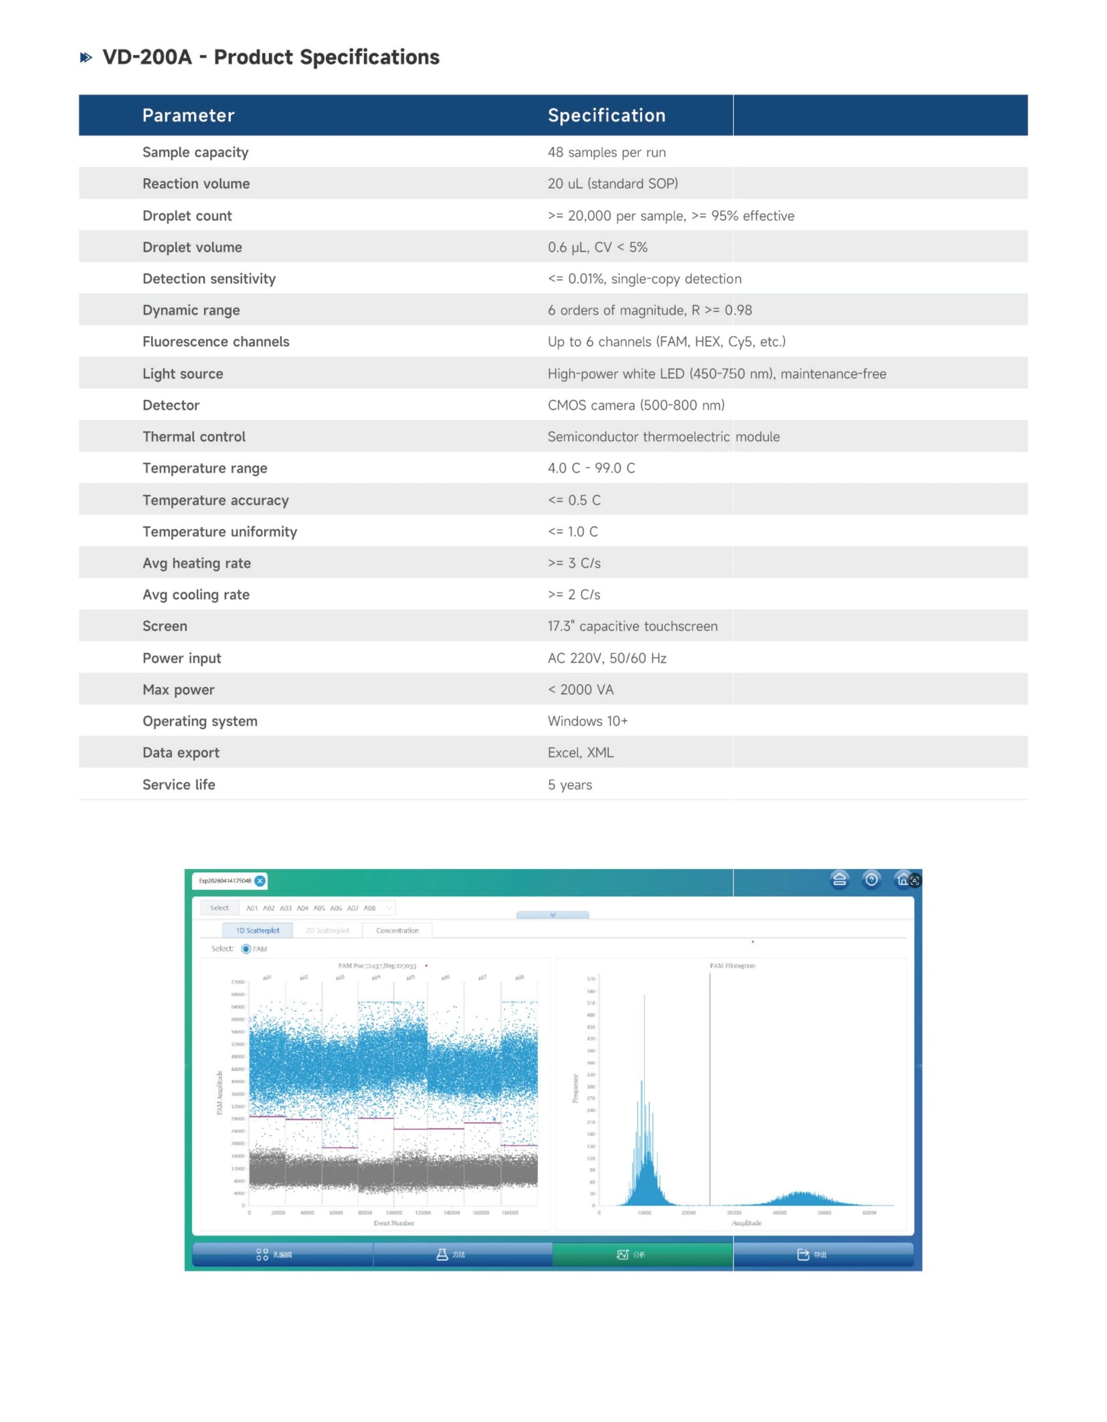Click the "Event Number" axis label
This screenshot has height=1422, width=1107.
coord(394,1223)
